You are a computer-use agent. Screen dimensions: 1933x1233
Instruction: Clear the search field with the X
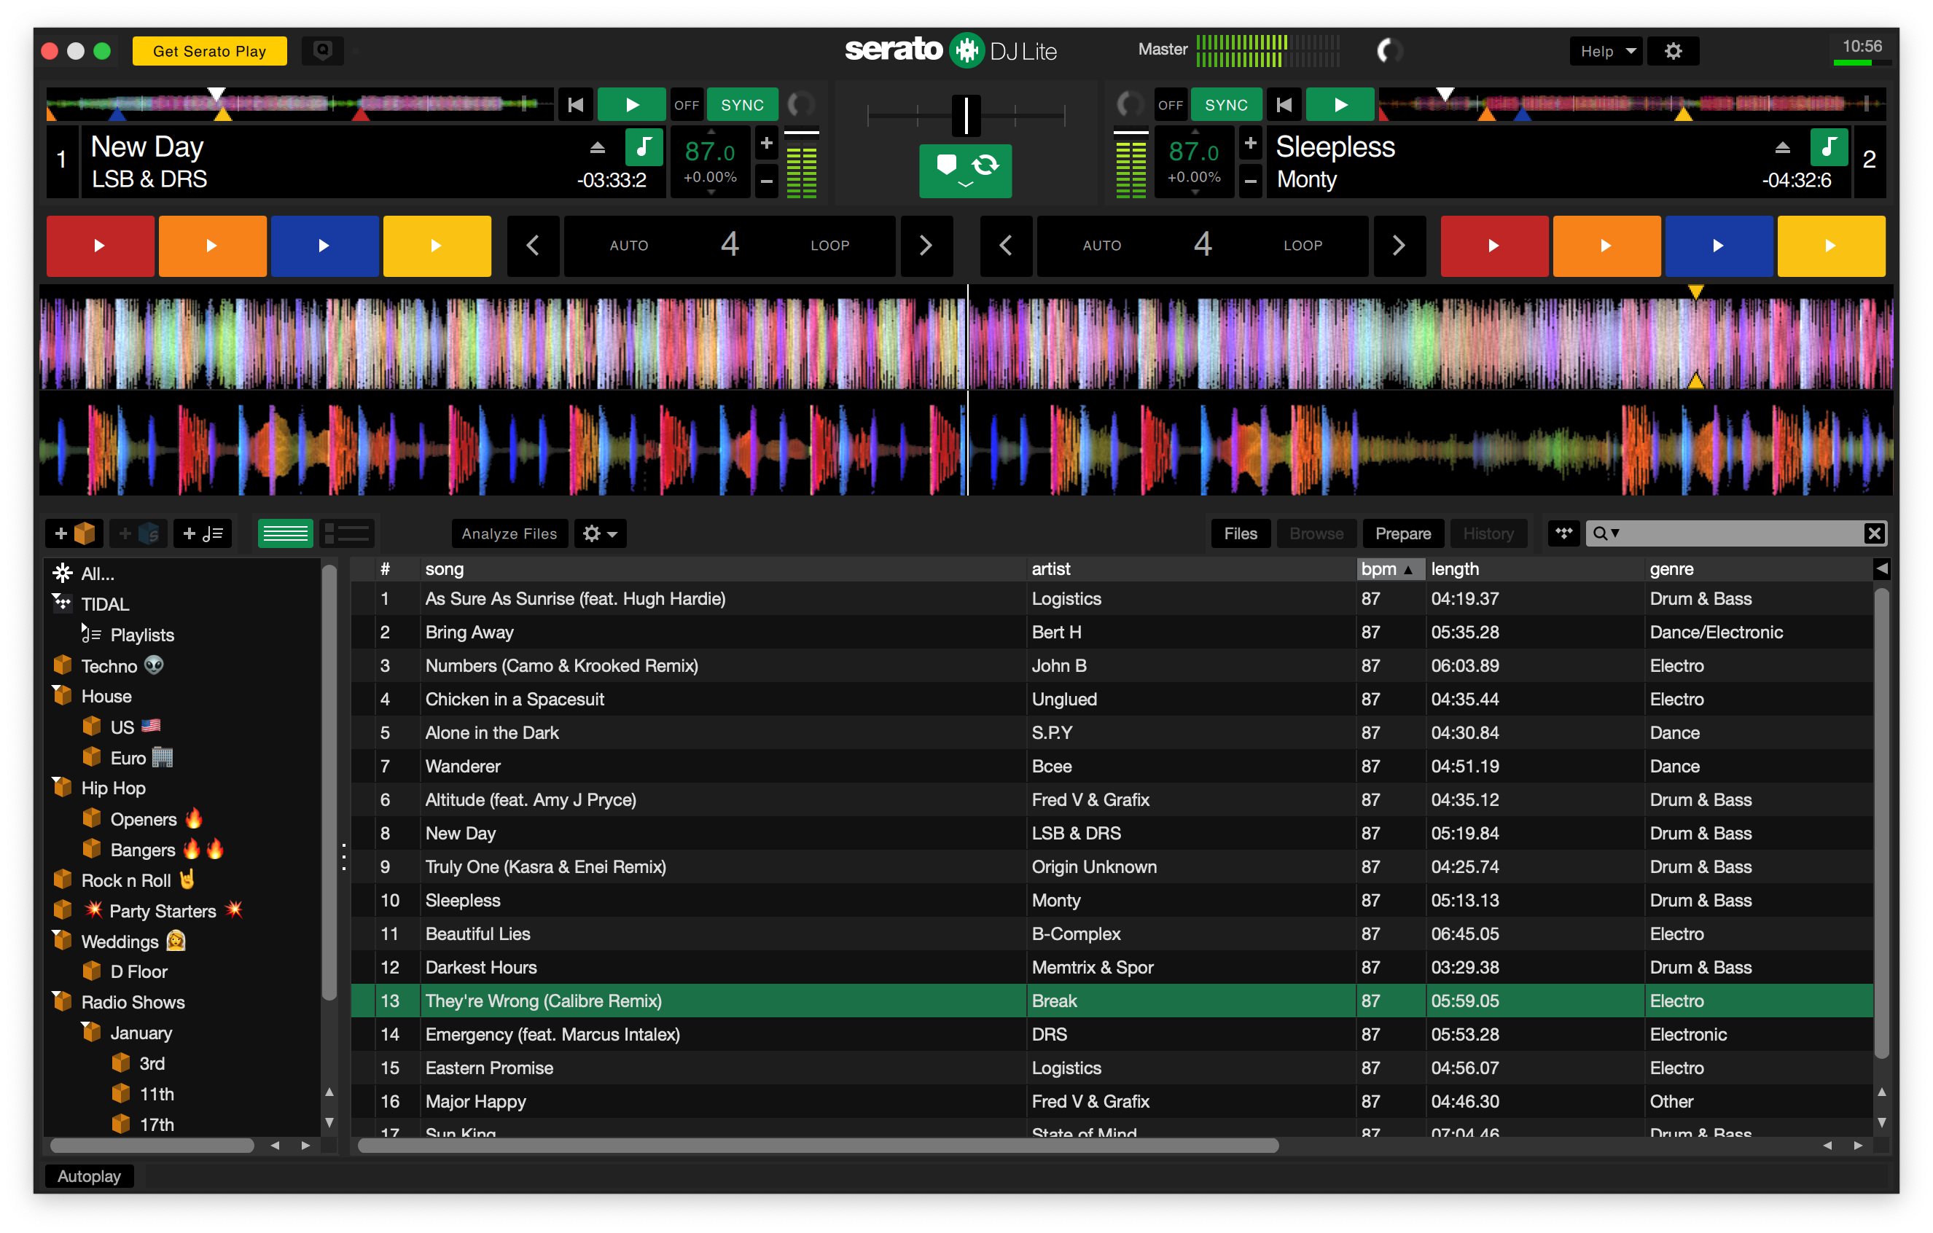(1874, 534)
